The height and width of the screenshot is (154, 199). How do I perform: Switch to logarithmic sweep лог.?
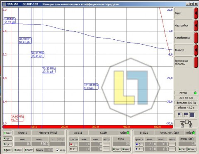(x=7, y=139)
